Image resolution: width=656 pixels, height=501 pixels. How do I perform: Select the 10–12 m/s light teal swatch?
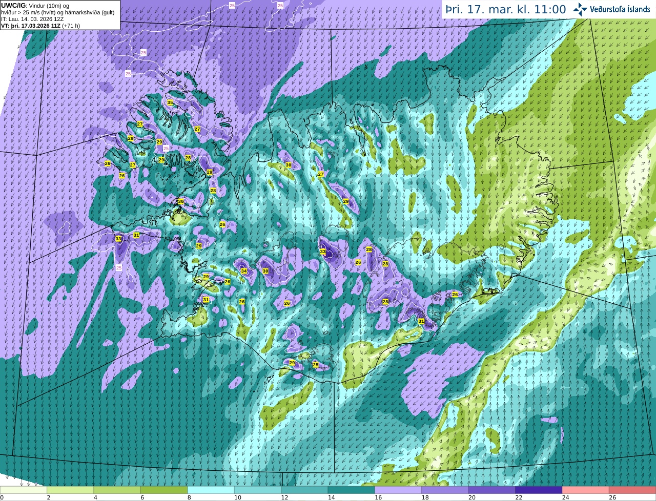258,490
